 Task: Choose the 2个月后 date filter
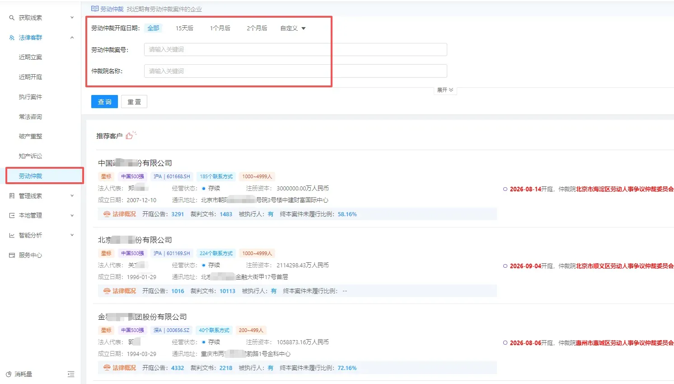point(257,28)
